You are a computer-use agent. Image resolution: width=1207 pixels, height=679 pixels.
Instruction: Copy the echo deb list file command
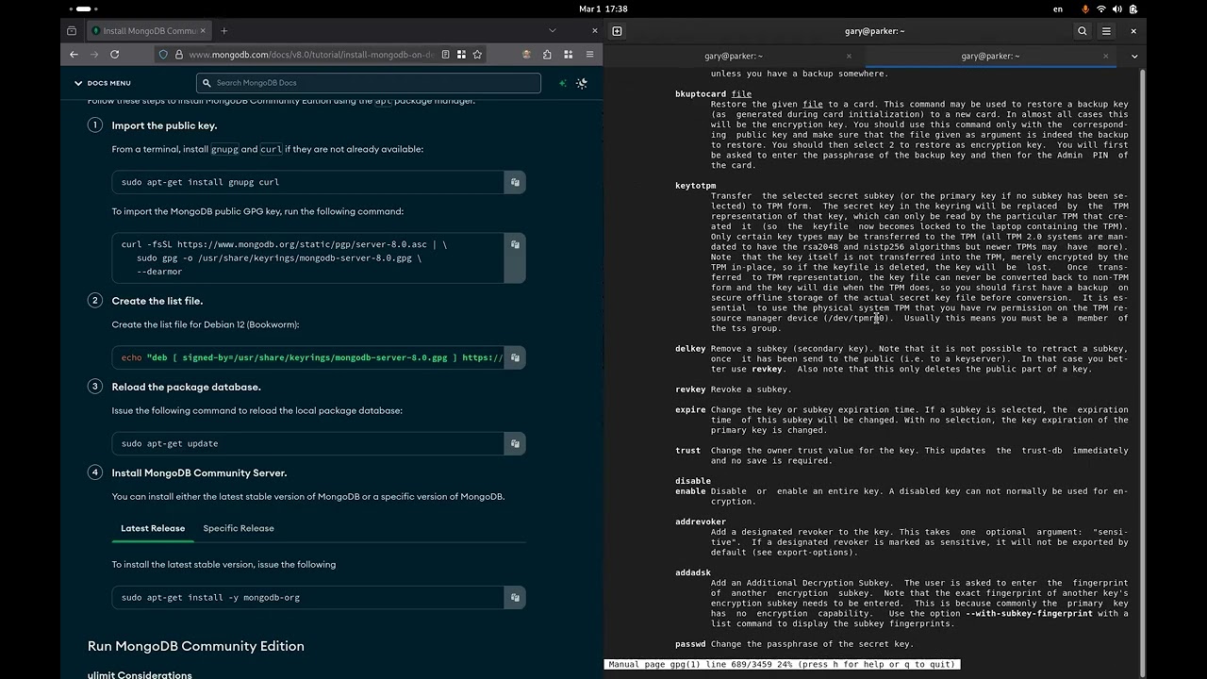pyautogui.click(x=515, y=357)
